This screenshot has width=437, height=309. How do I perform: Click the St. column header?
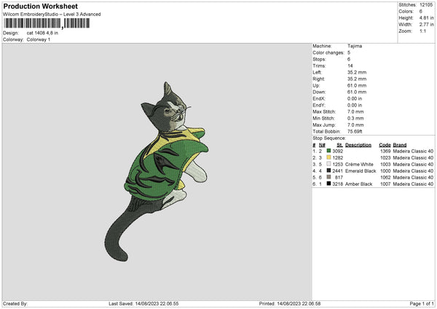click(339, 144)
